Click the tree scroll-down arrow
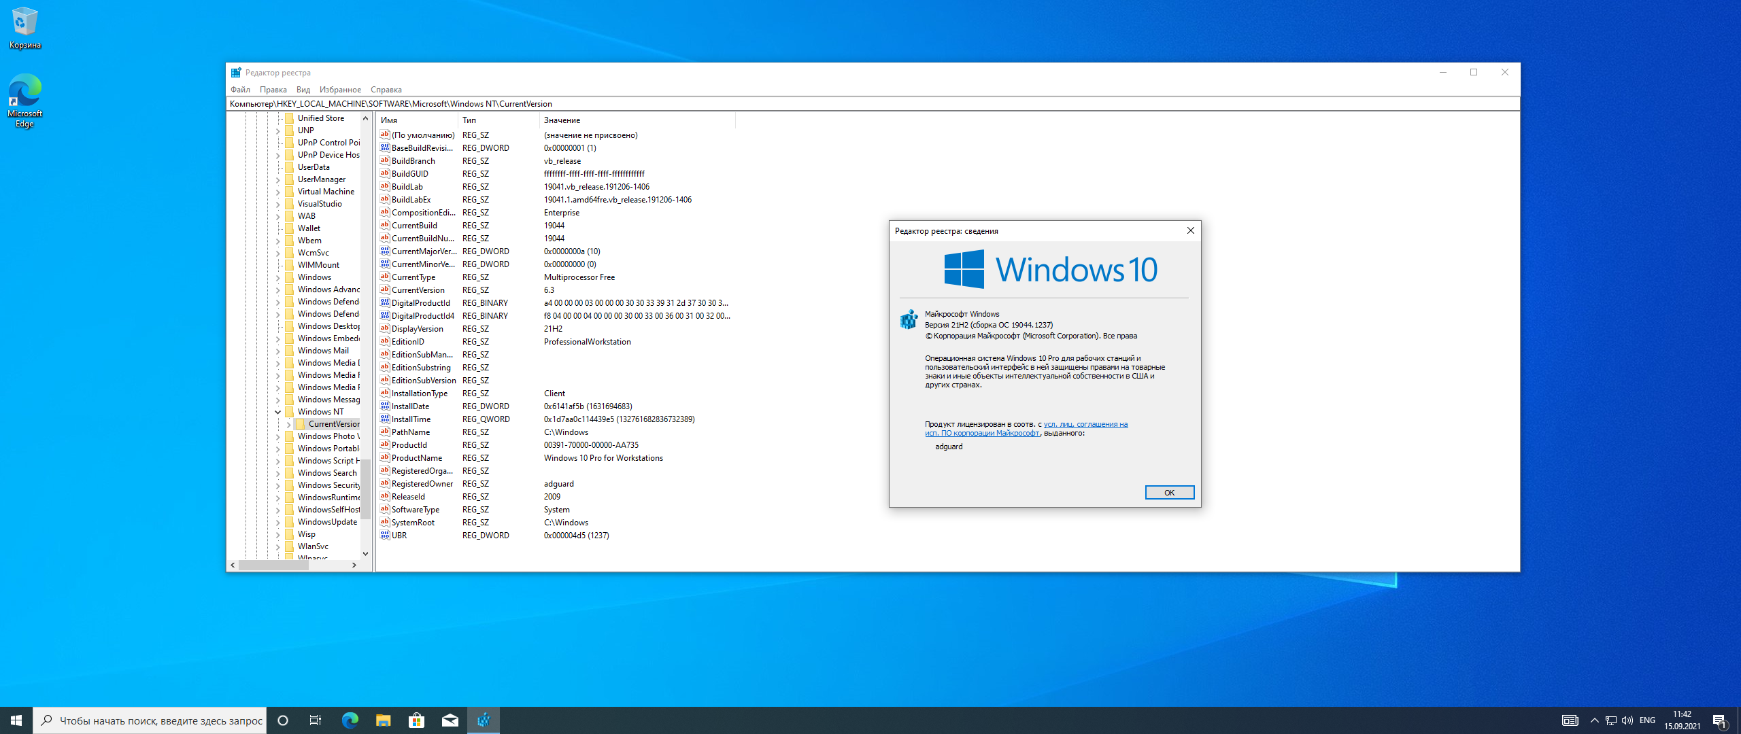Screen dimensions: 1741x734 pos(365,554)
